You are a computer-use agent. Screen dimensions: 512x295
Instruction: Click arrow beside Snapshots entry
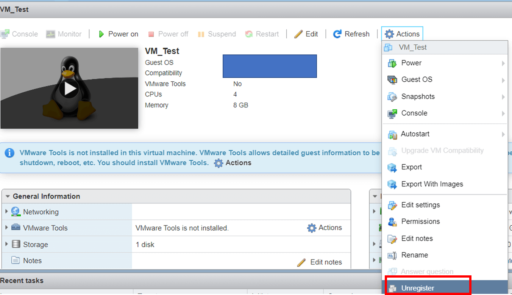503,97
